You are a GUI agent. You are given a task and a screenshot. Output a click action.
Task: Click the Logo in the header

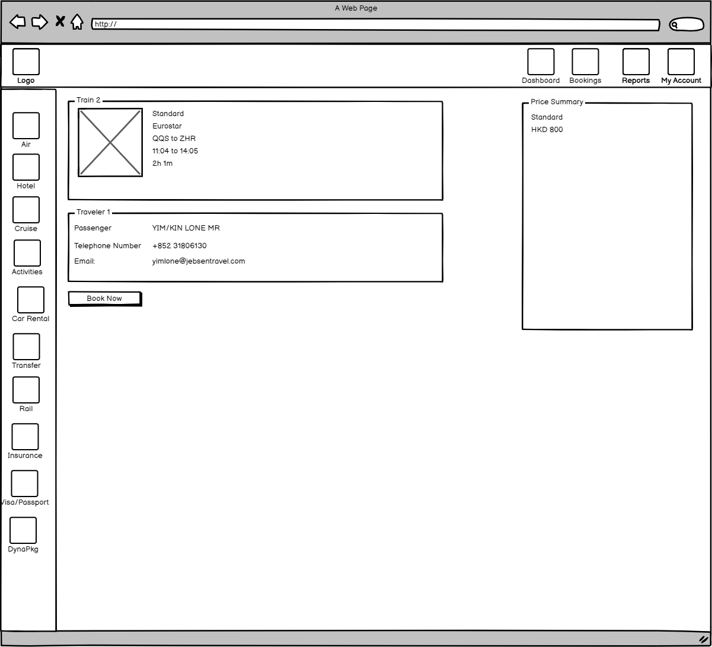coord(26,62)
